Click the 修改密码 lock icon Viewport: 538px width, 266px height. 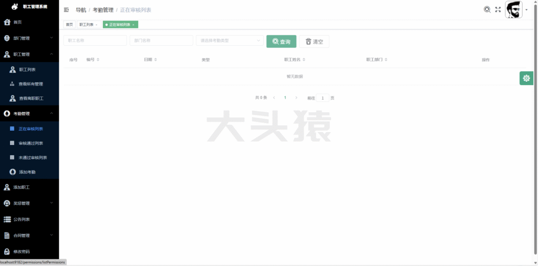point(7,252)
